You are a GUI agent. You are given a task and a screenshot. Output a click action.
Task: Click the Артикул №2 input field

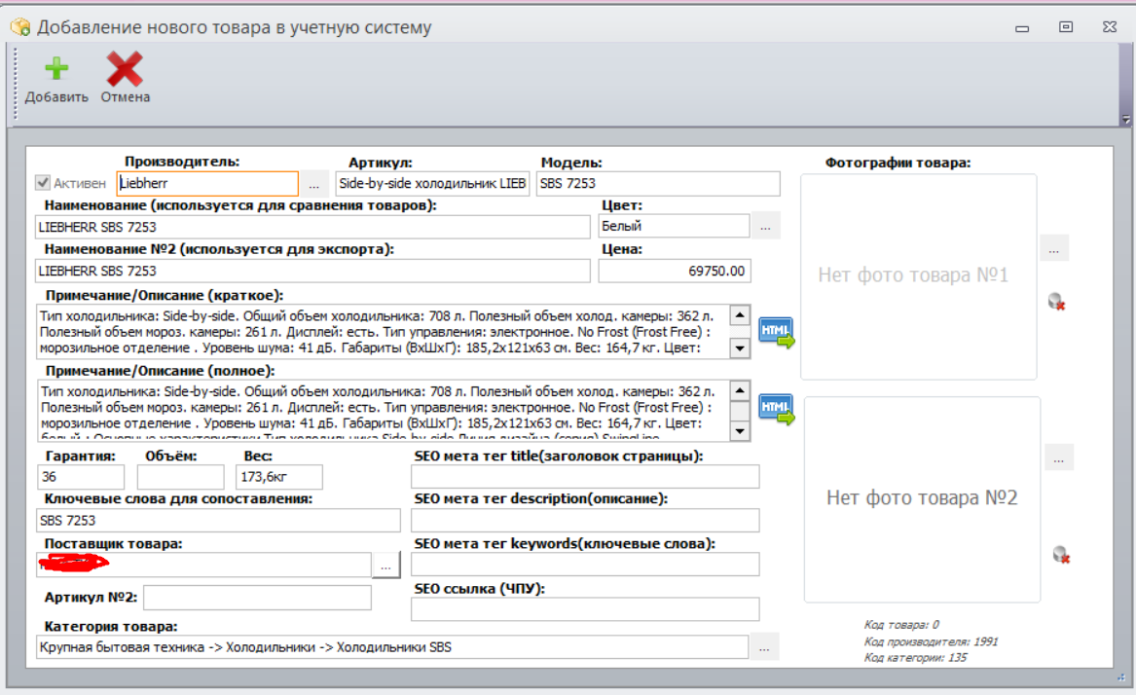257,598
